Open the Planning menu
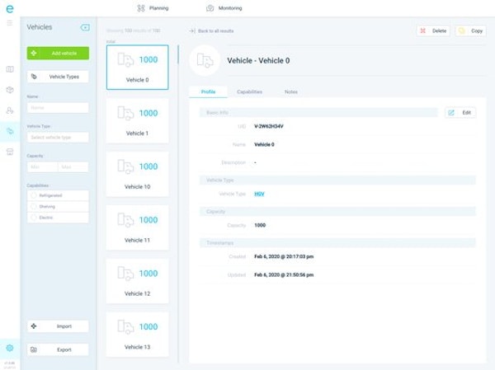Image resolution: width=495 pixels, height=370 pixels. click(x=153, y=7)
